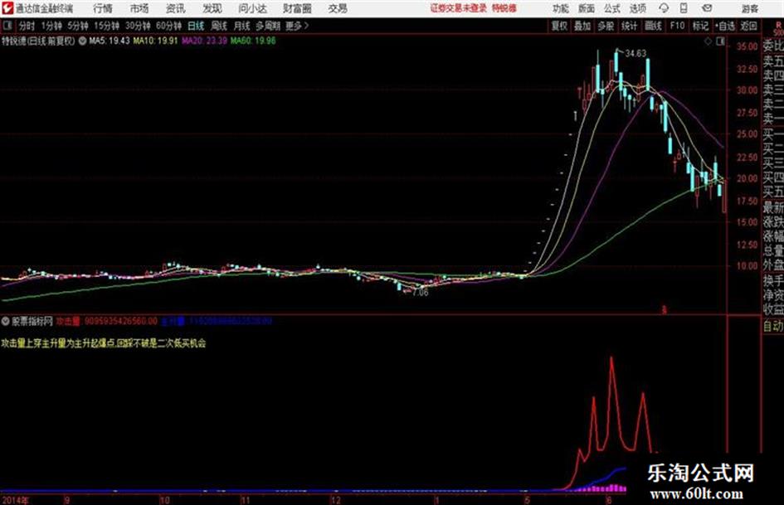
Task: Toggle side panel icon beside diamond
Action: [x=720, y=41]
